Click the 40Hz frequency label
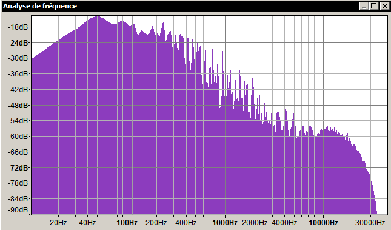391x230 pixels. (x=87, y=222)
